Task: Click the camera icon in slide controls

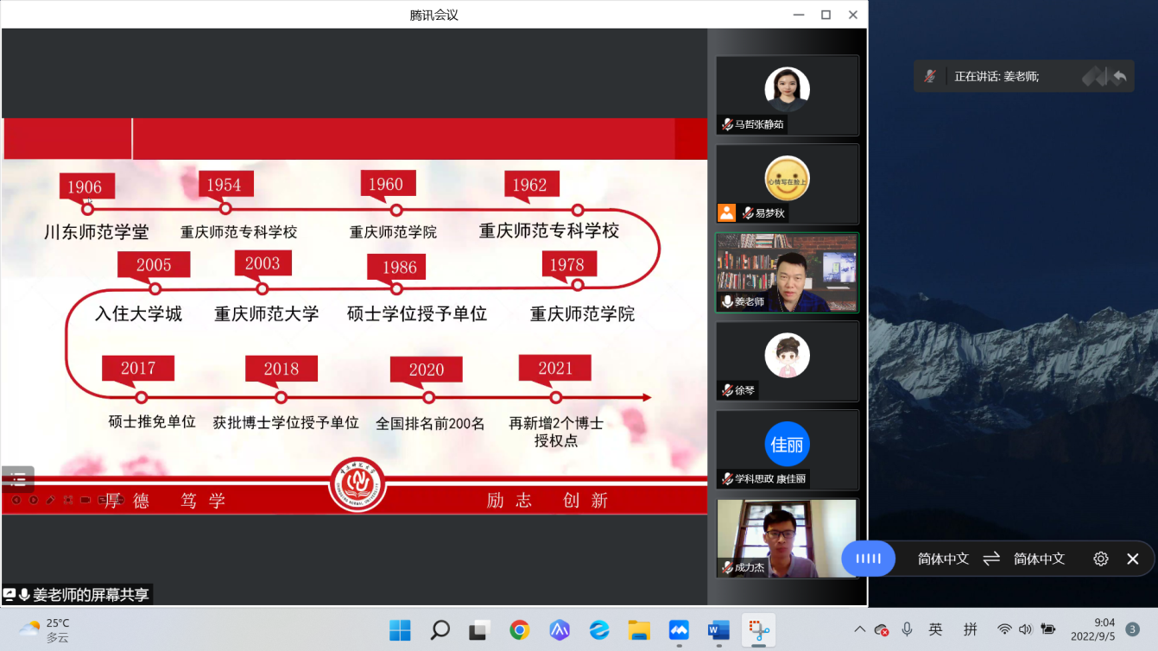Action: point(85,500)
